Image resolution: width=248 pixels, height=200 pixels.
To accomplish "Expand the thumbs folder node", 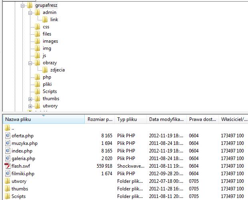I will 30,99.
